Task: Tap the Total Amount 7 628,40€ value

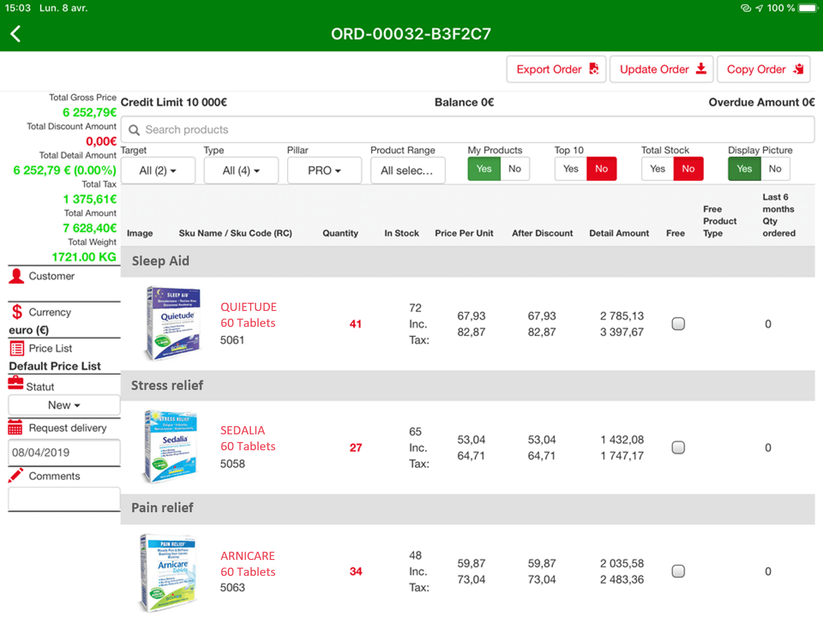Action: pyautogui.click(x=89, y=228)
